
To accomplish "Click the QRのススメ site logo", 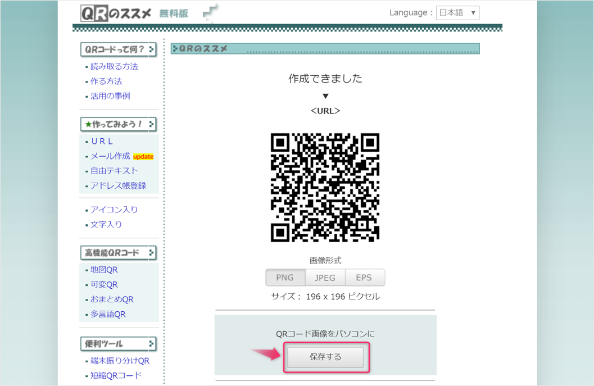I will click(116, 13).
